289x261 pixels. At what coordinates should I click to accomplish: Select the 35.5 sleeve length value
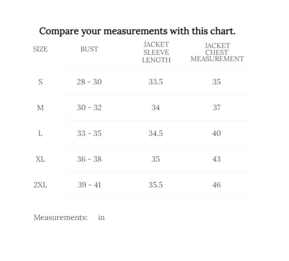[x=156, y=185]
